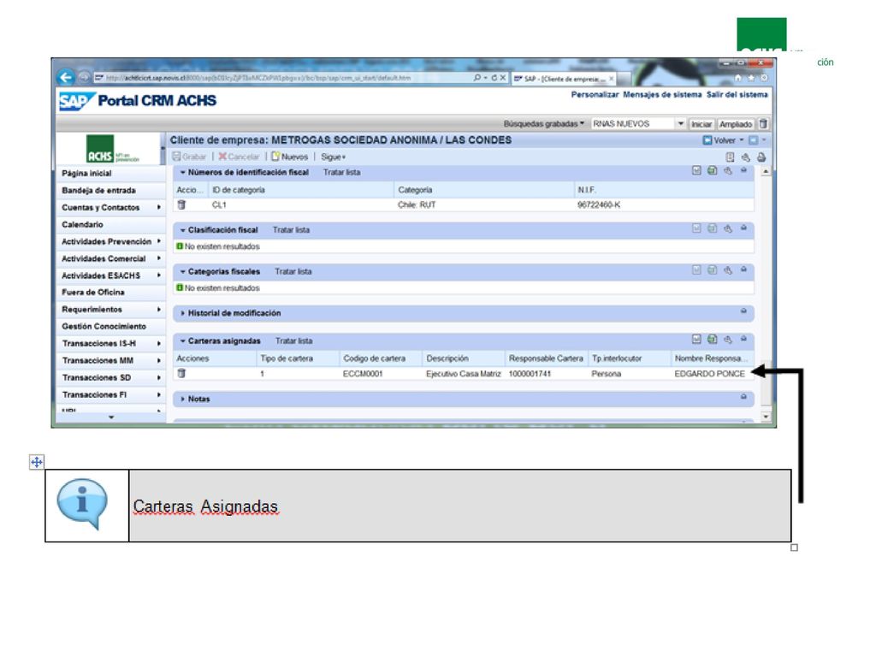Image resolution: width=876 pixels, height=657 pixels.
Task: Delete the ECCM0001 cartera row
Action: pyautogui.click(x=181, y=373)
